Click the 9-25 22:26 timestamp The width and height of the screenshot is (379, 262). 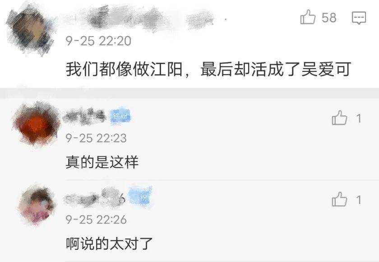point(96,220)
